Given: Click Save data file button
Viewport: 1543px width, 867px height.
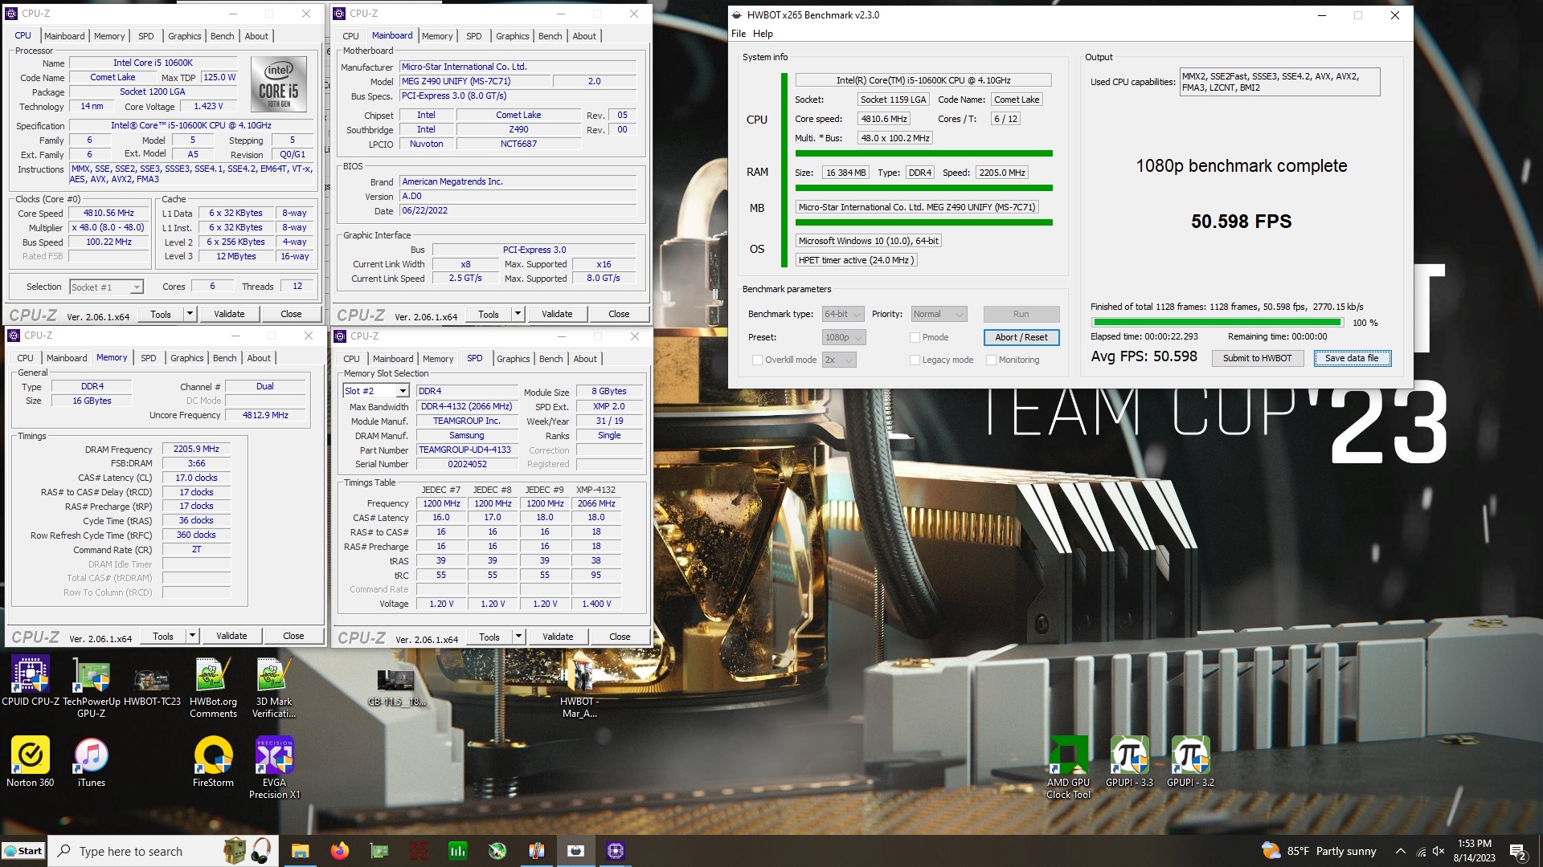Looking at the screenshot, I should pyautogui.click(x=1352, y=359).
